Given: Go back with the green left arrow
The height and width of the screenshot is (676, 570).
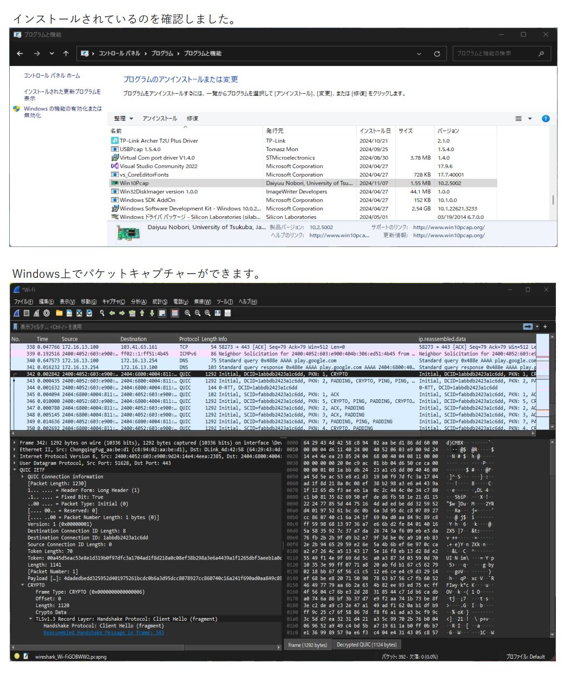Looking at the screenshot, I should click(x=112, y=313).
